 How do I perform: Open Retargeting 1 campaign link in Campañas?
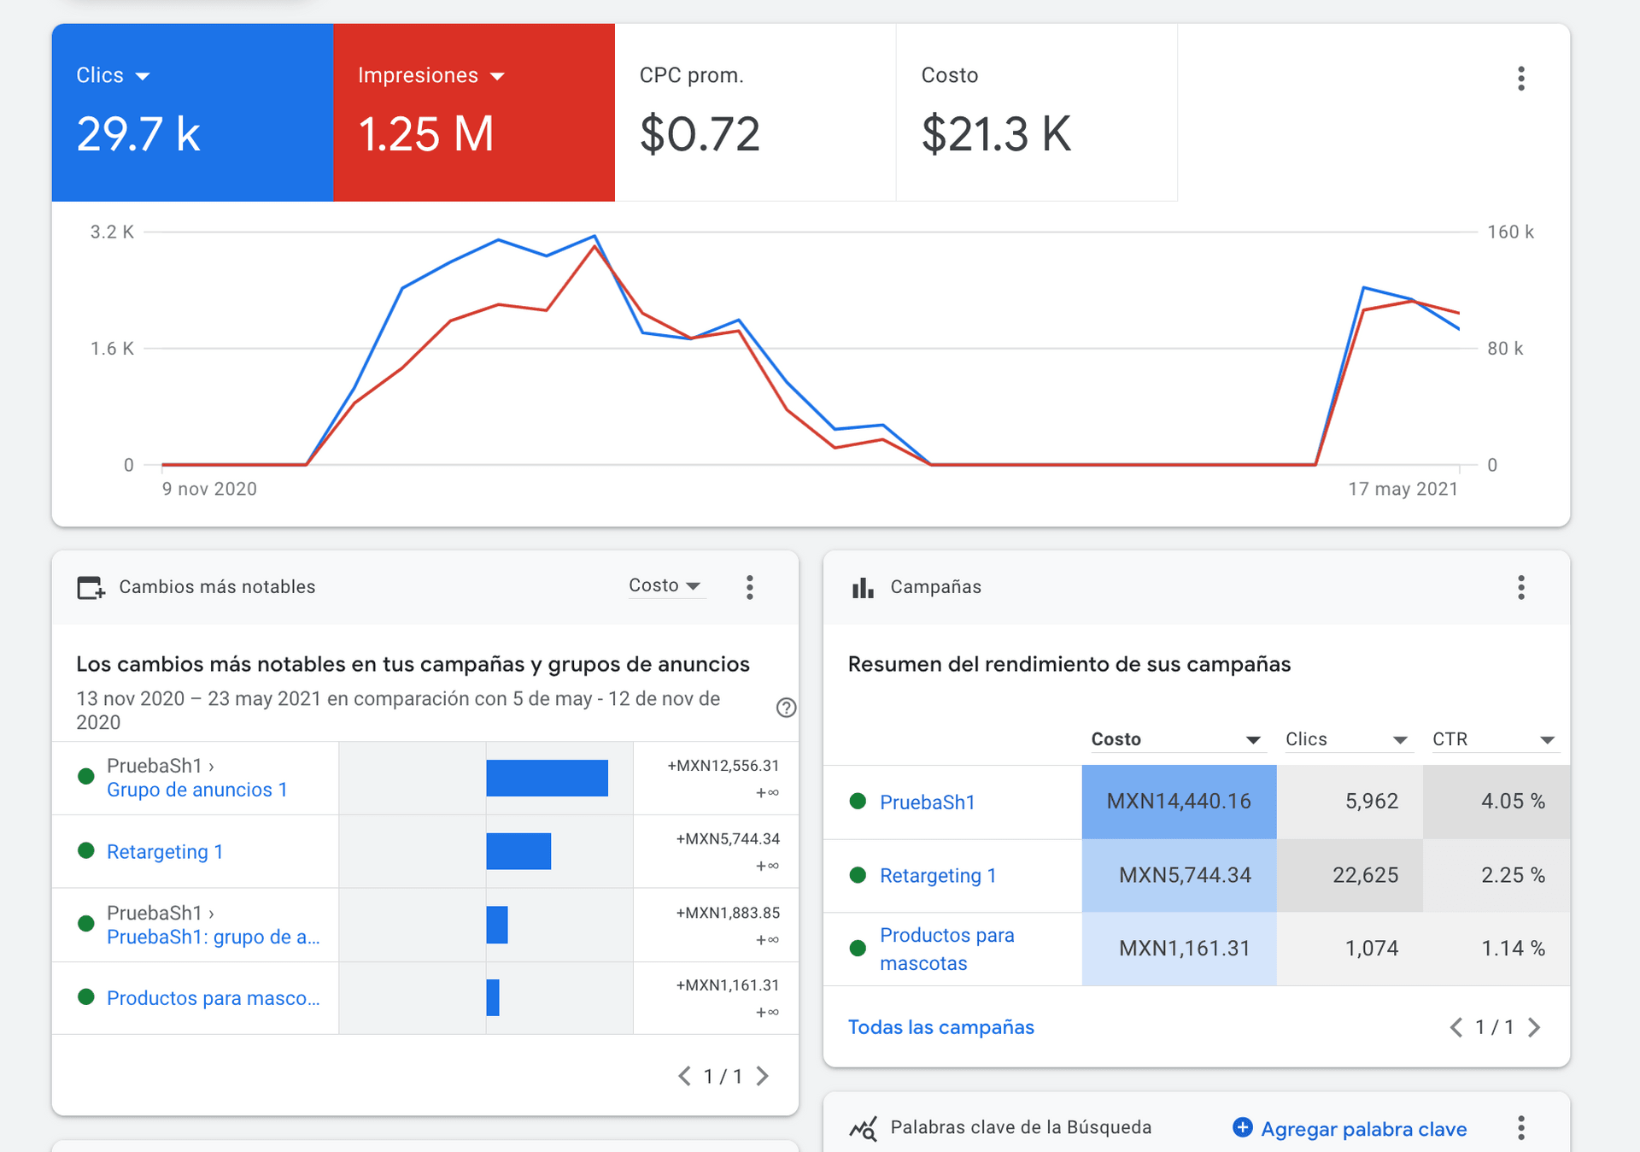(938, 876)
